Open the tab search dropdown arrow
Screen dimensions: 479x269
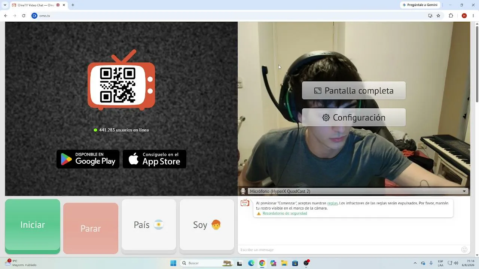coord(5,5)
